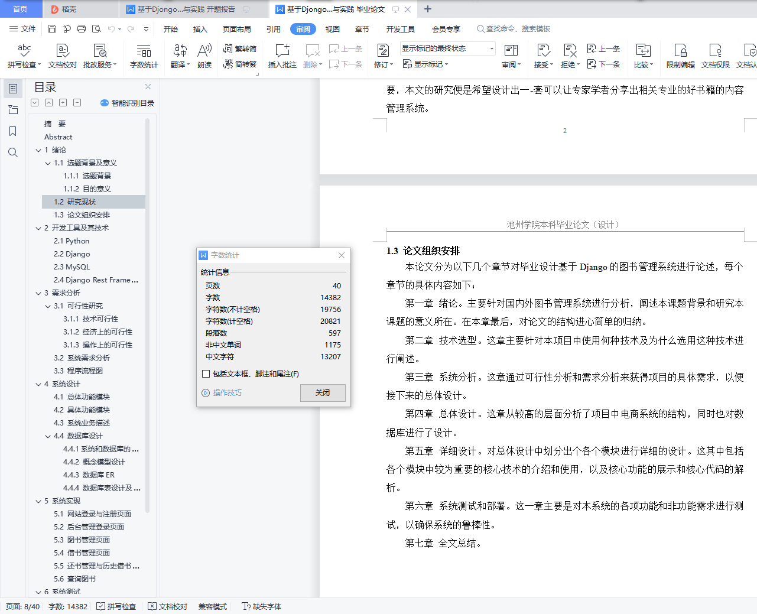Close the 目录 outline panel
The image size is (757, 614).
tap(148, 87)
